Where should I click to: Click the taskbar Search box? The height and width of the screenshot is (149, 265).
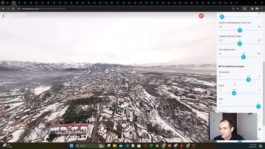pos(90,146)
